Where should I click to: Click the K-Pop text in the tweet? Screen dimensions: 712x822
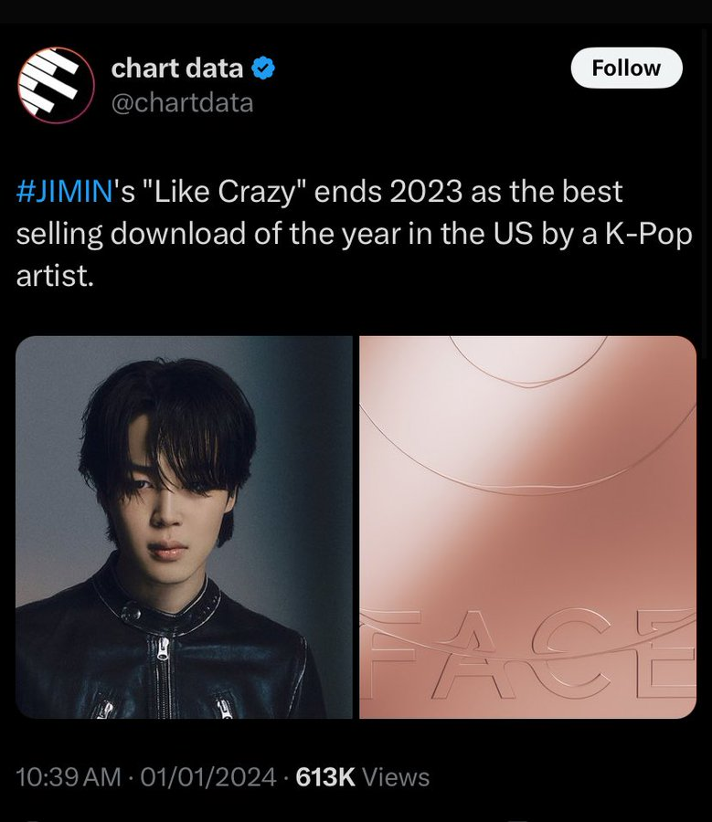pos(649,234)
